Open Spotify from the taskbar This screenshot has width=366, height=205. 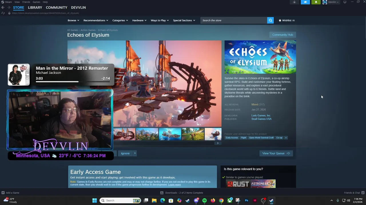(204, 200)
